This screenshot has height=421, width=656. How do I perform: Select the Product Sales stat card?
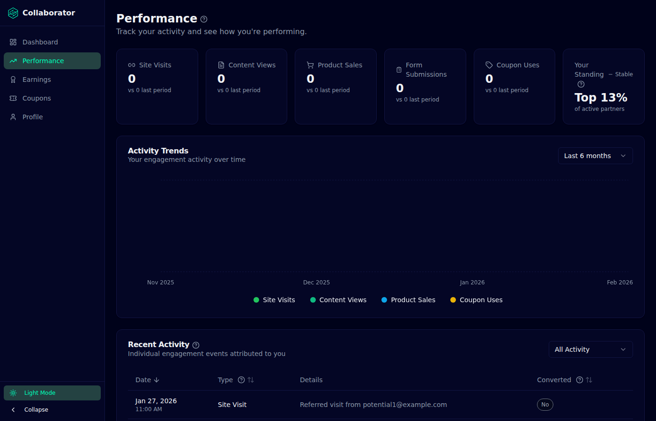335,87
